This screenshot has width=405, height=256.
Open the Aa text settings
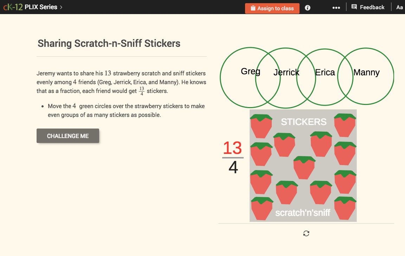(x=399, y=7)
